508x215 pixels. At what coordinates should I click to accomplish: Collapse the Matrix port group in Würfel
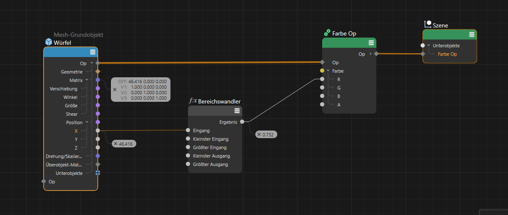point(87,80)
